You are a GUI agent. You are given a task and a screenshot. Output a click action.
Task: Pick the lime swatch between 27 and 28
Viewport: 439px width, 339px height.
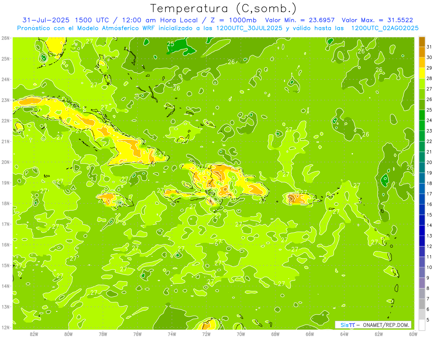[x=422, y=84]
